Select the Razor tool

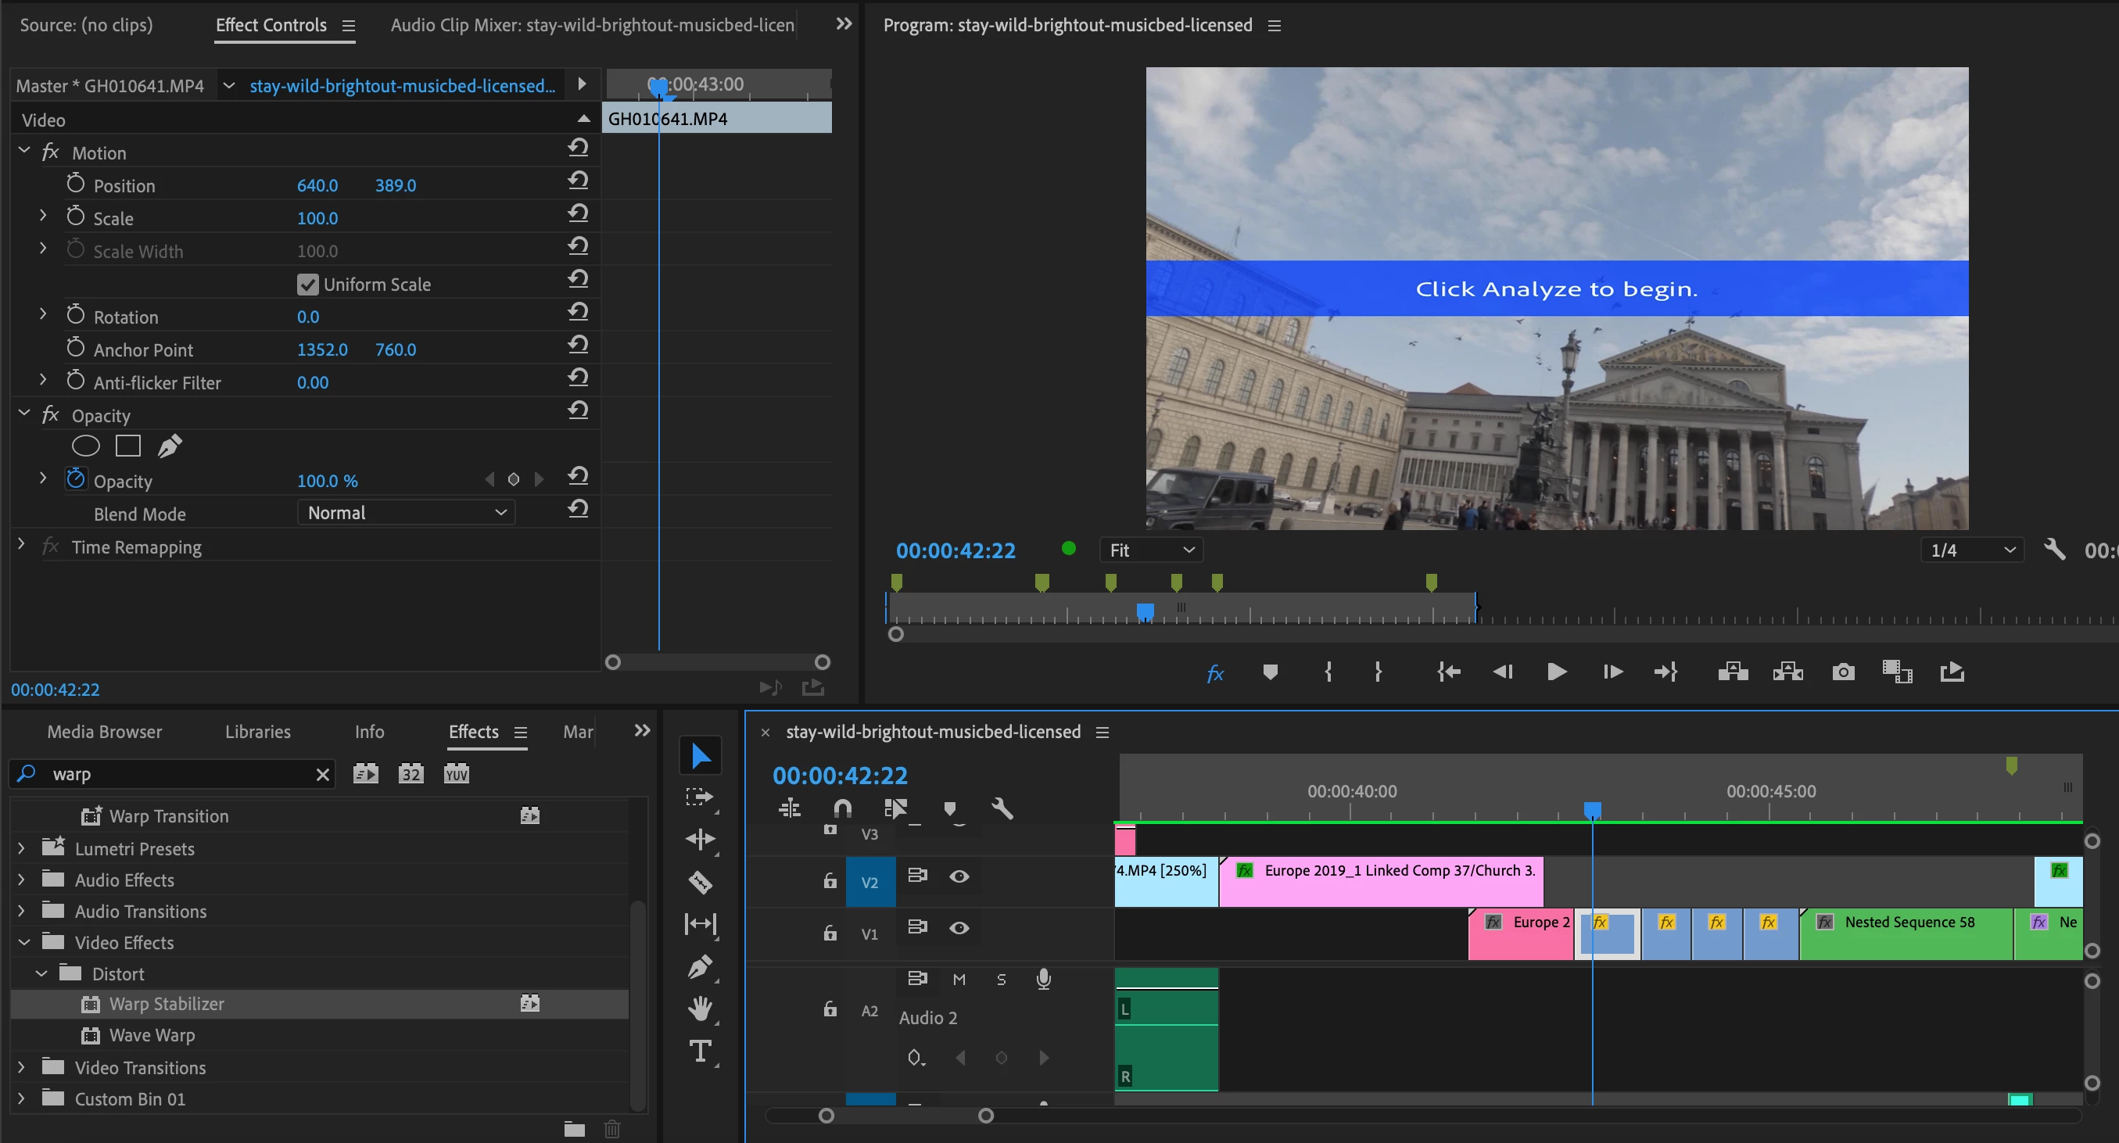coord(700,883)
